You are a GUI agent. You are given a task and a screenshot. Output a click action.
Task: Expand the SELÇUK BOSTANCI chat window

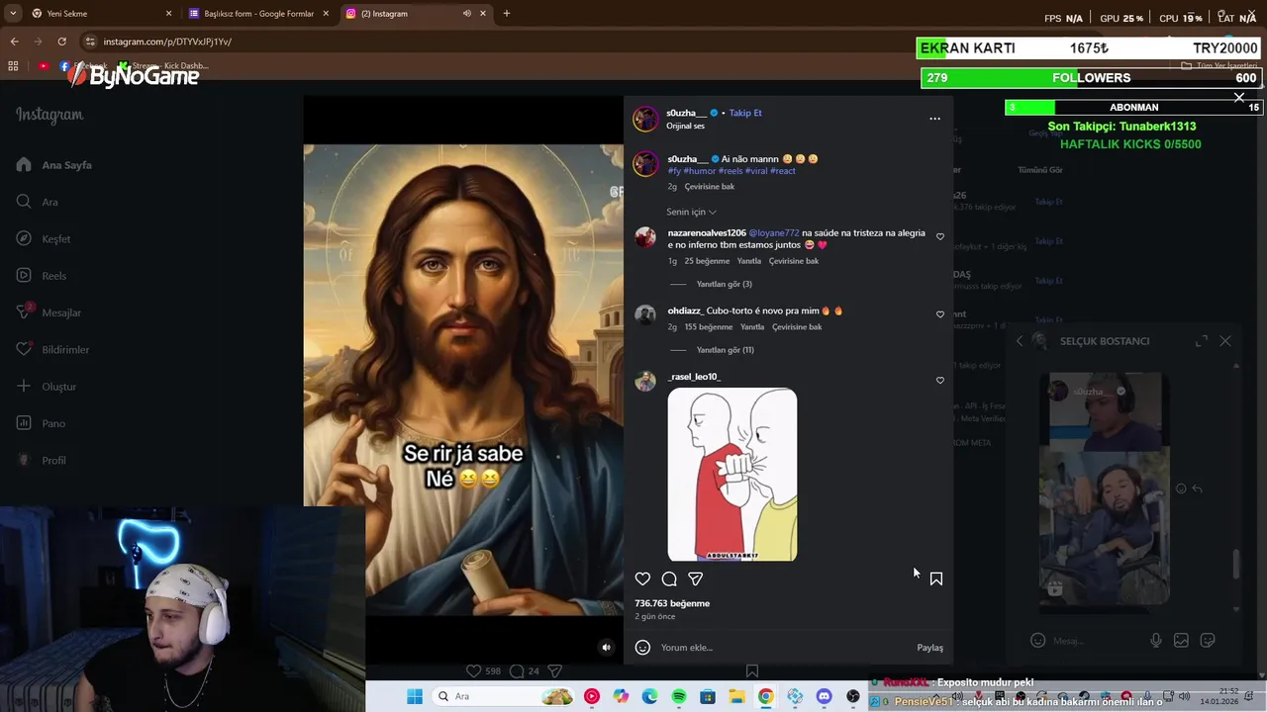[1202, 341]
